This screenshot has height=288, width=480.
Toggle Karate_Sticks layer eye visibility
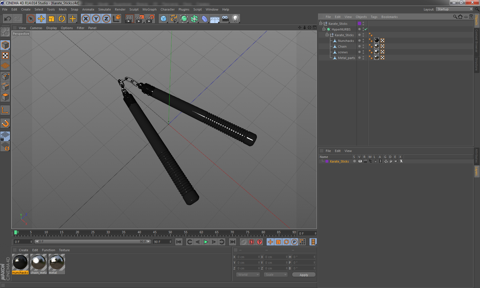(360, 161)
